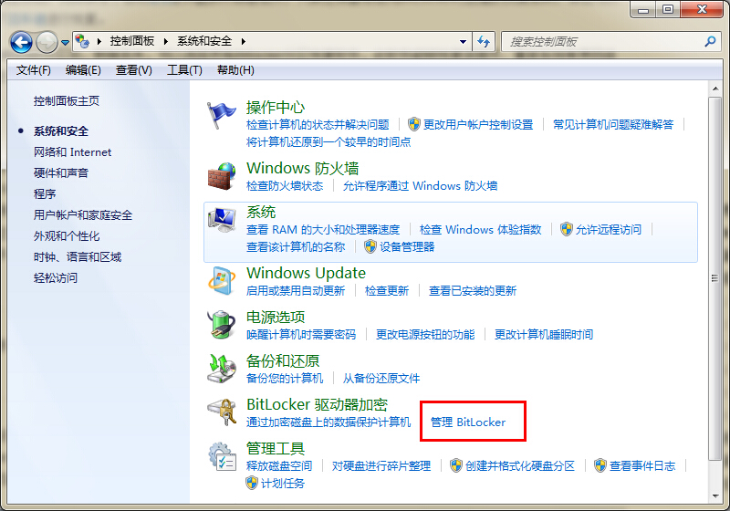The height and width of the screenshot is (511, 730).
Task: Click 释放磁盘空间 link
Action: [279, 466]
